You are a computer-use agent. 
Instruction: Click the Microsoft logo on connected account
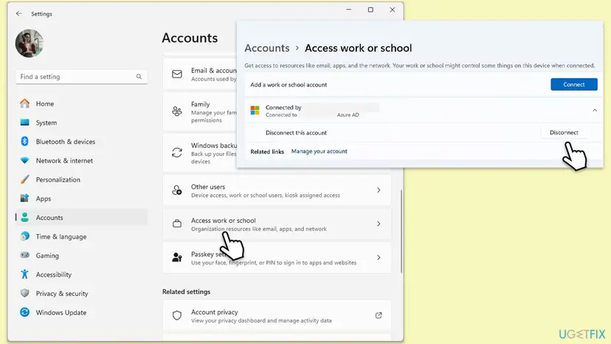(x=255, y=111)
